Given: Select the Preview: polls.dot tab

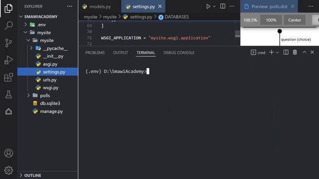Looking at the screenshot, I should pyautogui.click(x=269, y=6).
